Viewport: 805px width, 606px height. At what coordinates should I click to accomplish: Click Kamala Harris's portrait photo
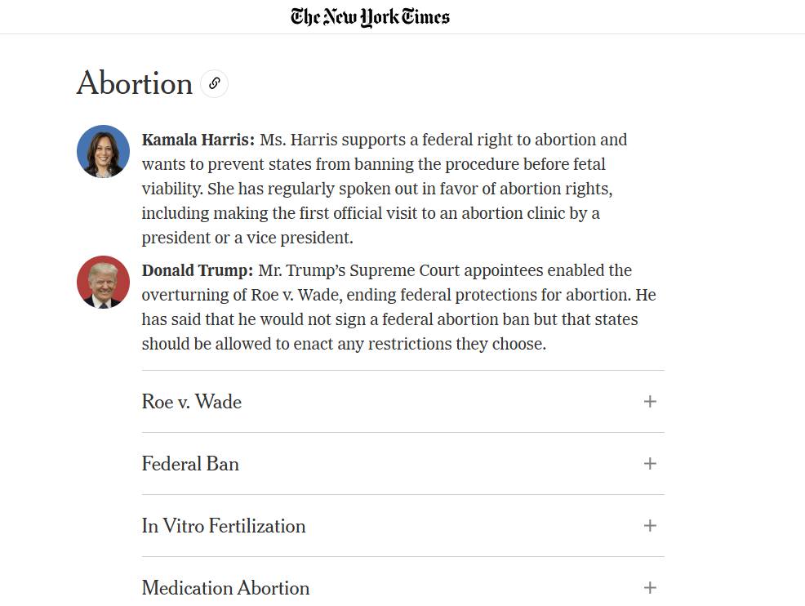click(103, 152)
